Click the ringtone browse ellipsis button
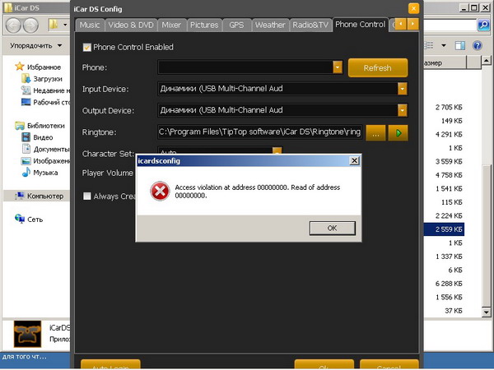Viewport: 494px width, 370px height. [375, 132]
